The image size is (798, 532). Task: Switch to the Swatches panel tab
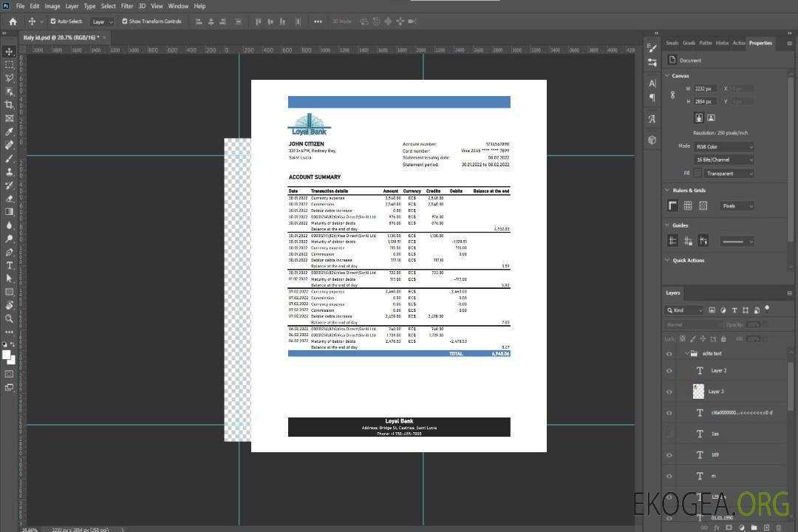672,43
